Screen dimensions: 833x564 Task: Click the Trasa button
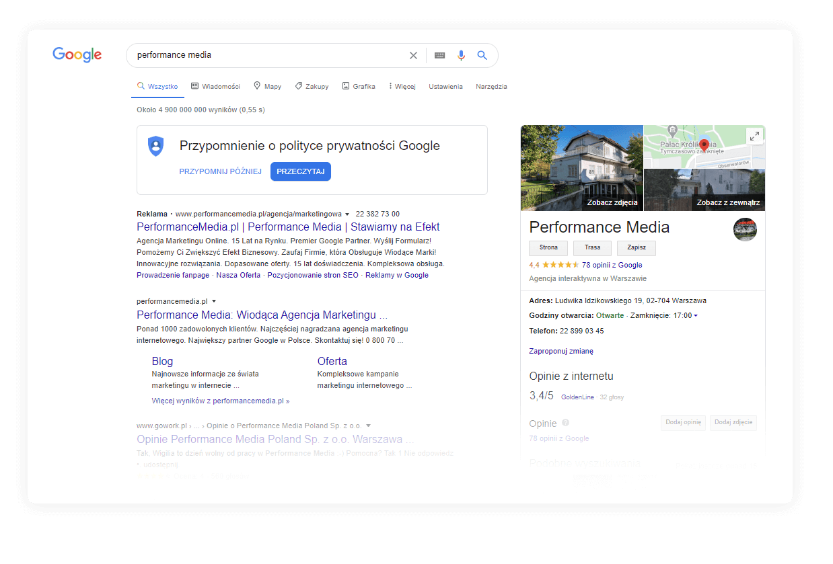point(593,247)
